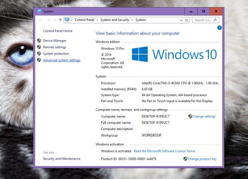Click the Search Control Panel field
This screenshot has width=248, height=179.
pos(206,20)
